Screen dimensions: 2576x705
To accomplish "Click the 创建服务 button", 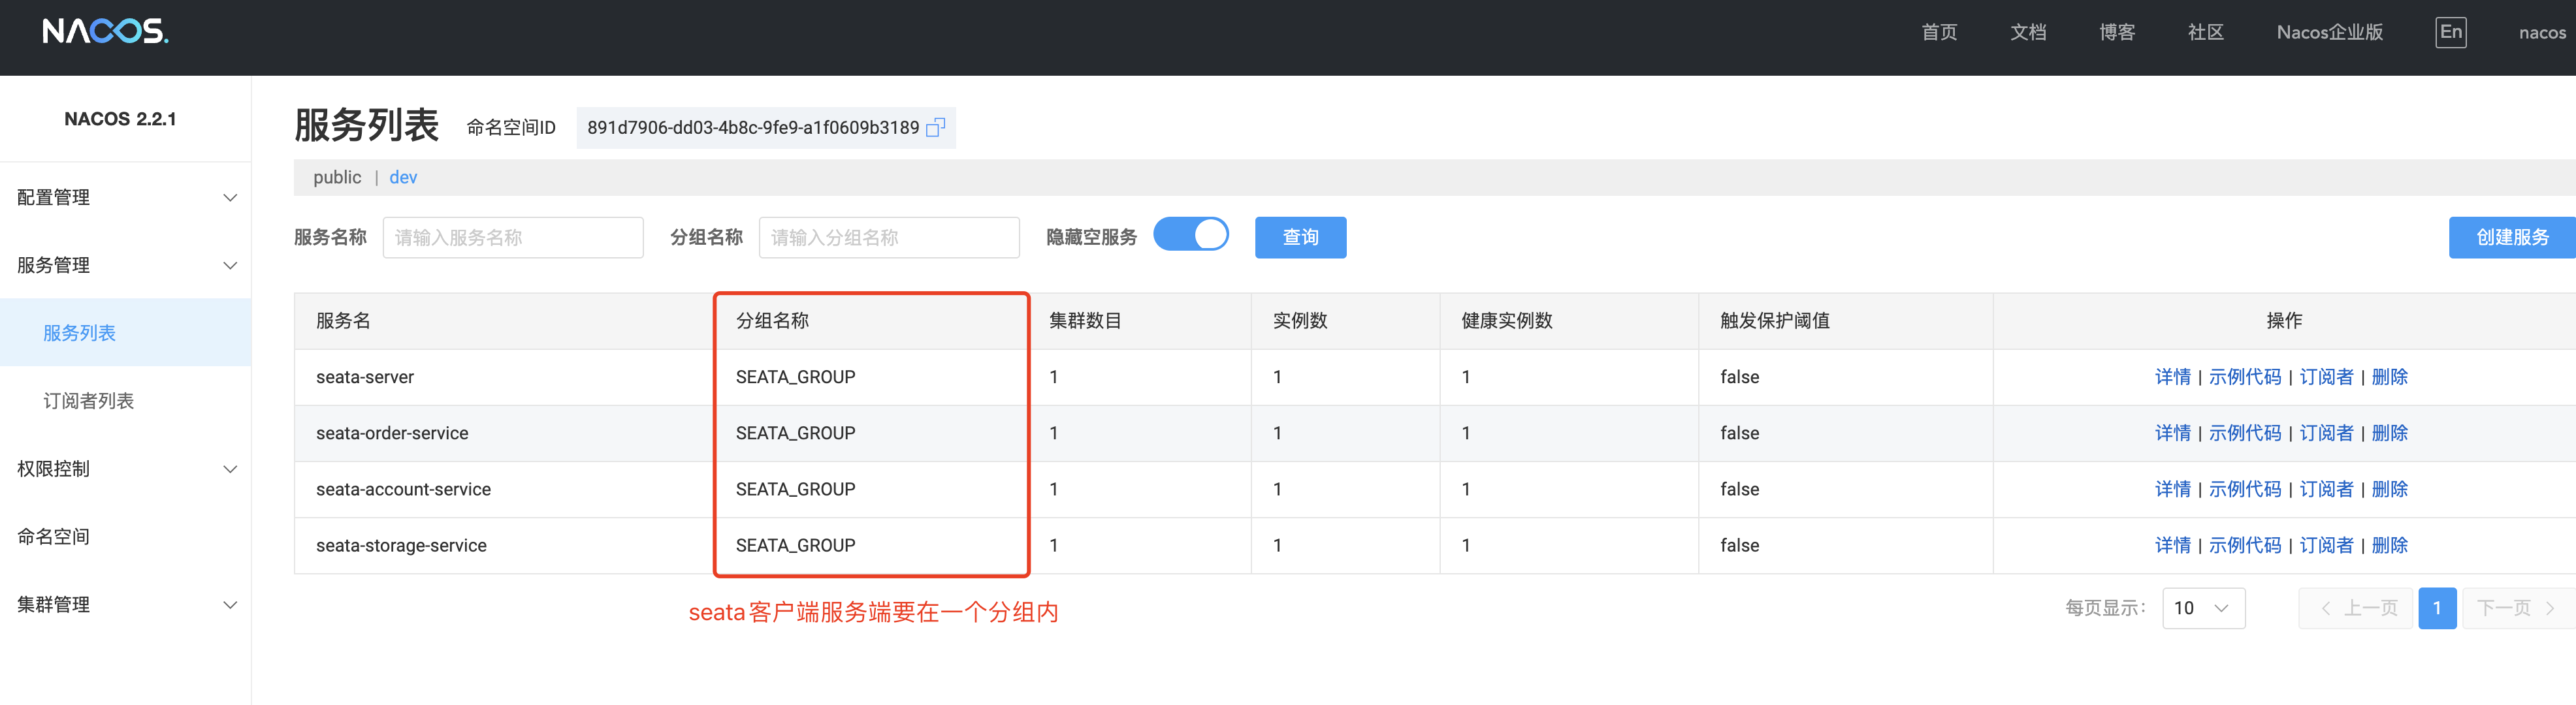I will click(x=2511, y=237).
